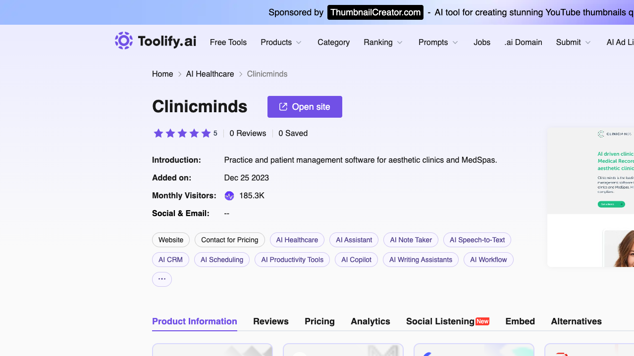Click the Contact for Pricing tag

[230, 240]
